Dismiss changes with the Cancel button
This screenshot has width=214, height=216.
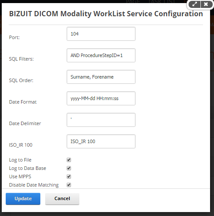62,199
